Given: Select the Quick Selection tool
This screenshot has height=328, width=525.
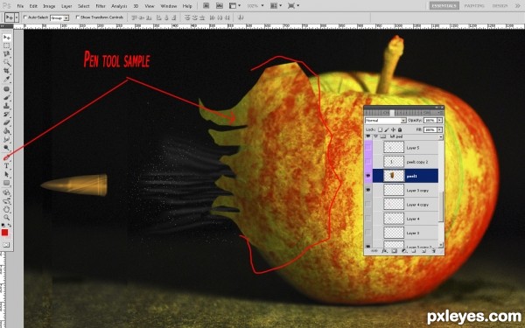Looking at the screenshot, I should pos(7,62).
